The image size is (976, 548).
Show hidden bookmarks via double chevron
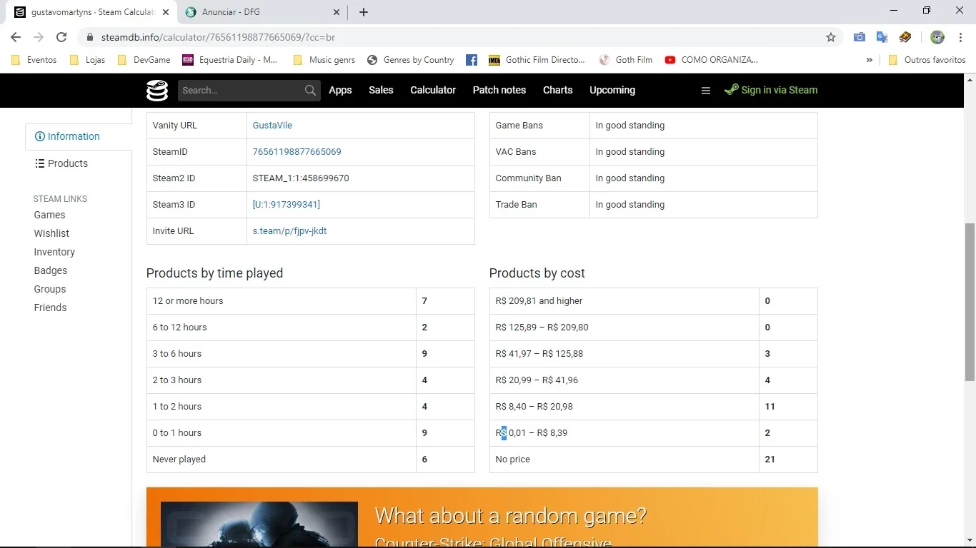(869, 60)
